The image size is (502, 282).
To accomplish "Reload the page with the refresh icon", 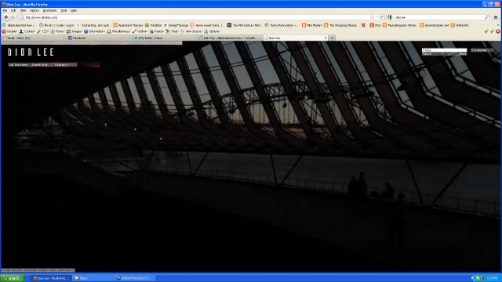I will click(382, 17).
